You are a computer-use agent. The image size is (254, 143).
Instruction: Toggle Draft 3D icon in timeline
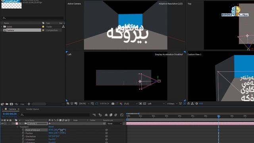click(x=100, y=115)
